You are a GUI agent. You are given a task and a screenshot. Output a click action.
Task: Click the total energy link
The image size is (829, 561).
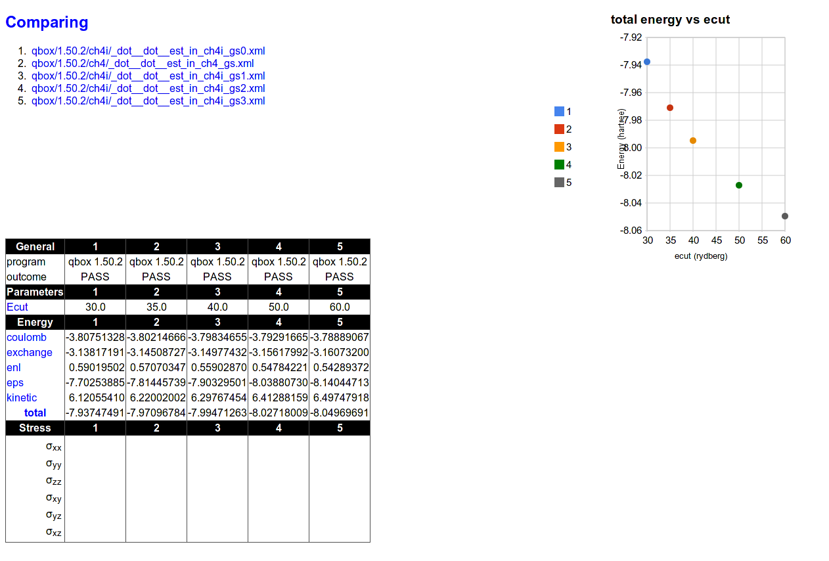click(35, 413)
